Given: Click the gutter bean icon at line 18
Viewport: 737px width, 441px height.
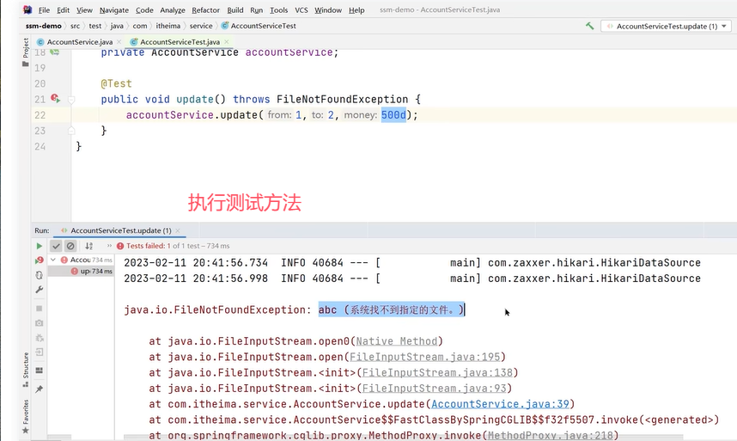Looking at the screenshot, I should [54, 52].
